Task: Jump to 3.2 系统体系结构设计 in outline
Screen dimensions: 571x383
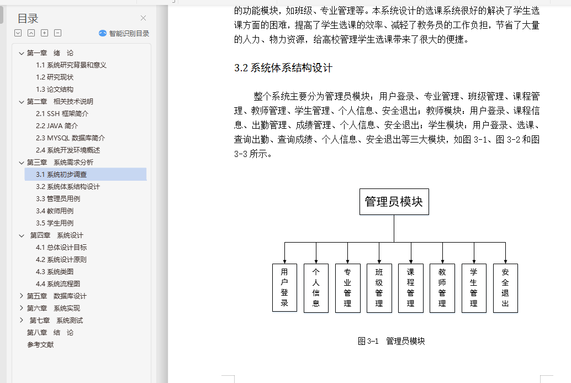Action: [x=68, y=187]
